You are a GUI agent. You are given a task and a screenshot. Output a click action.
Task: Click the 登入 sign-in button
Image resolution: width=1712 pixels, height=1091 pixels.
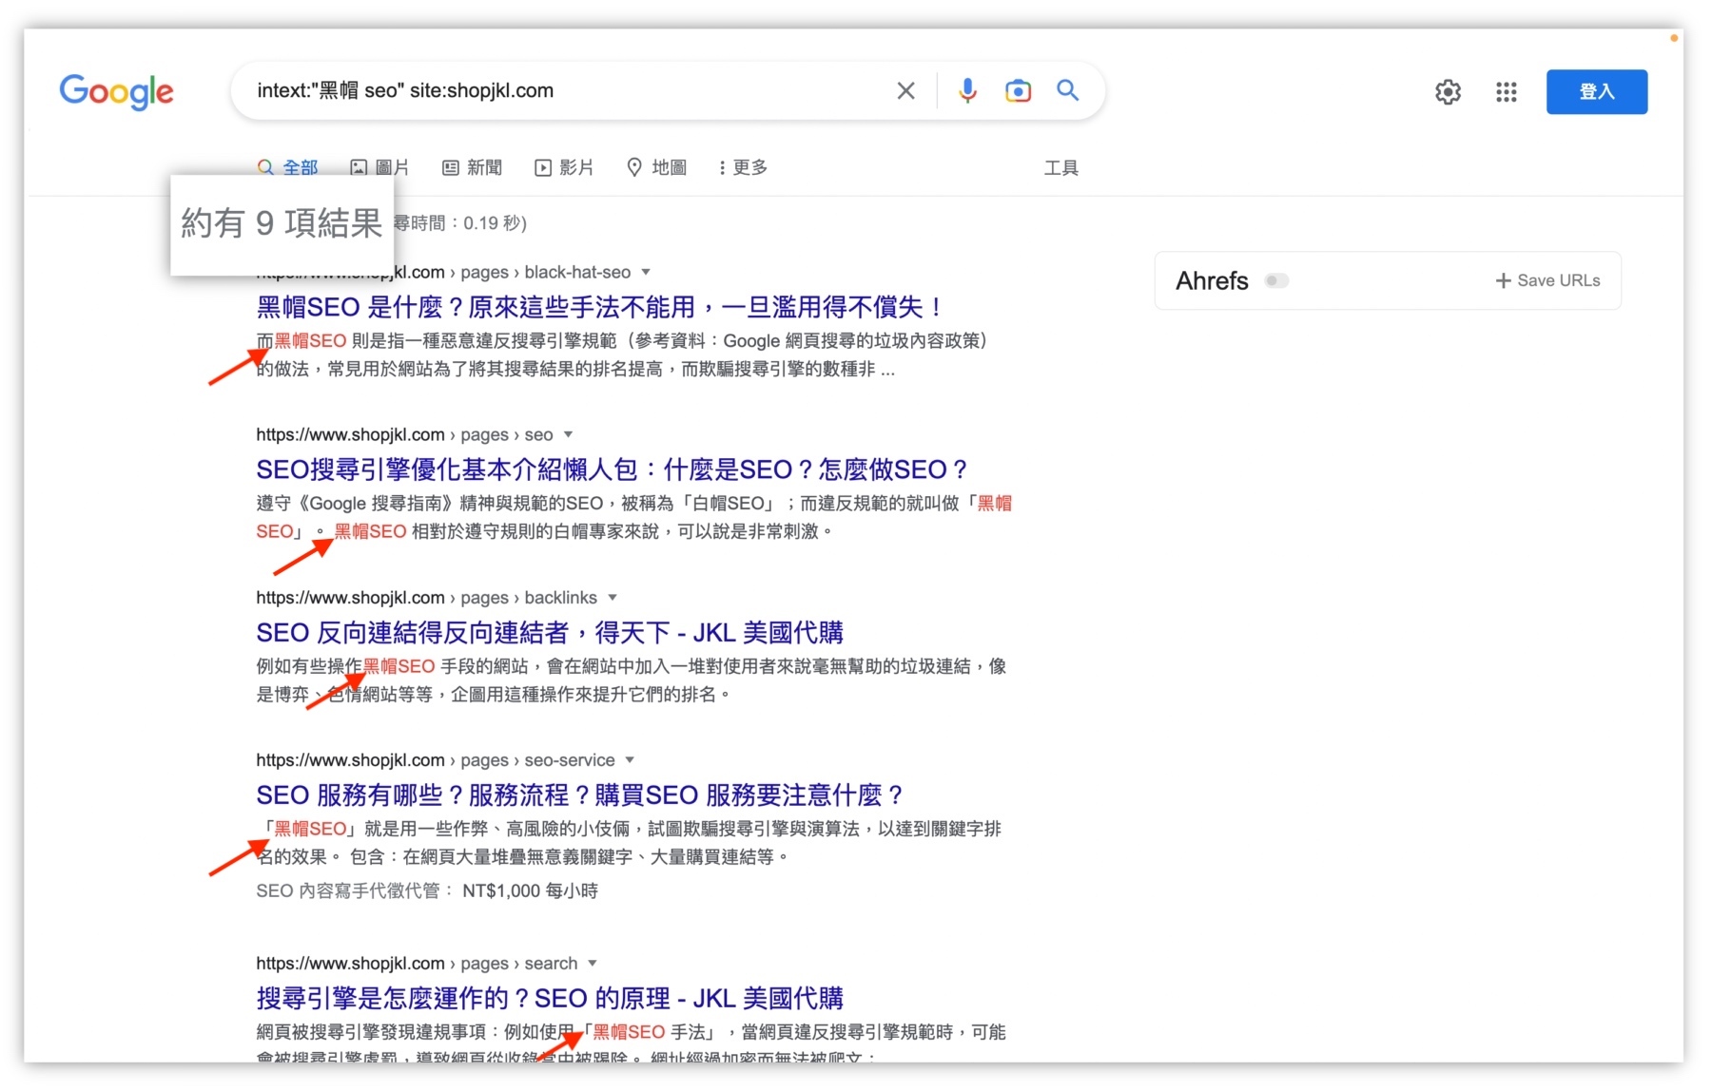(1597, 91)
